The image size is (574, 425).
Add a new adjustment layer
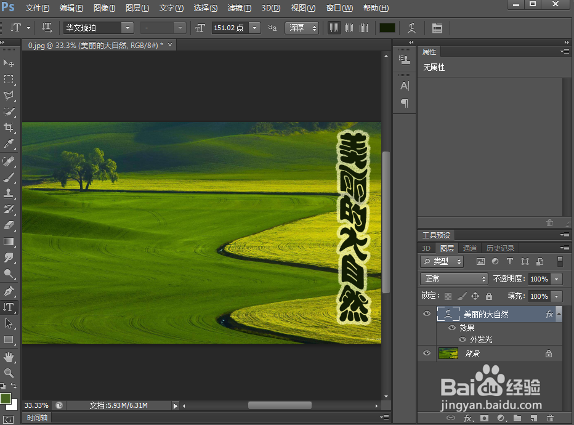(501, 418)
